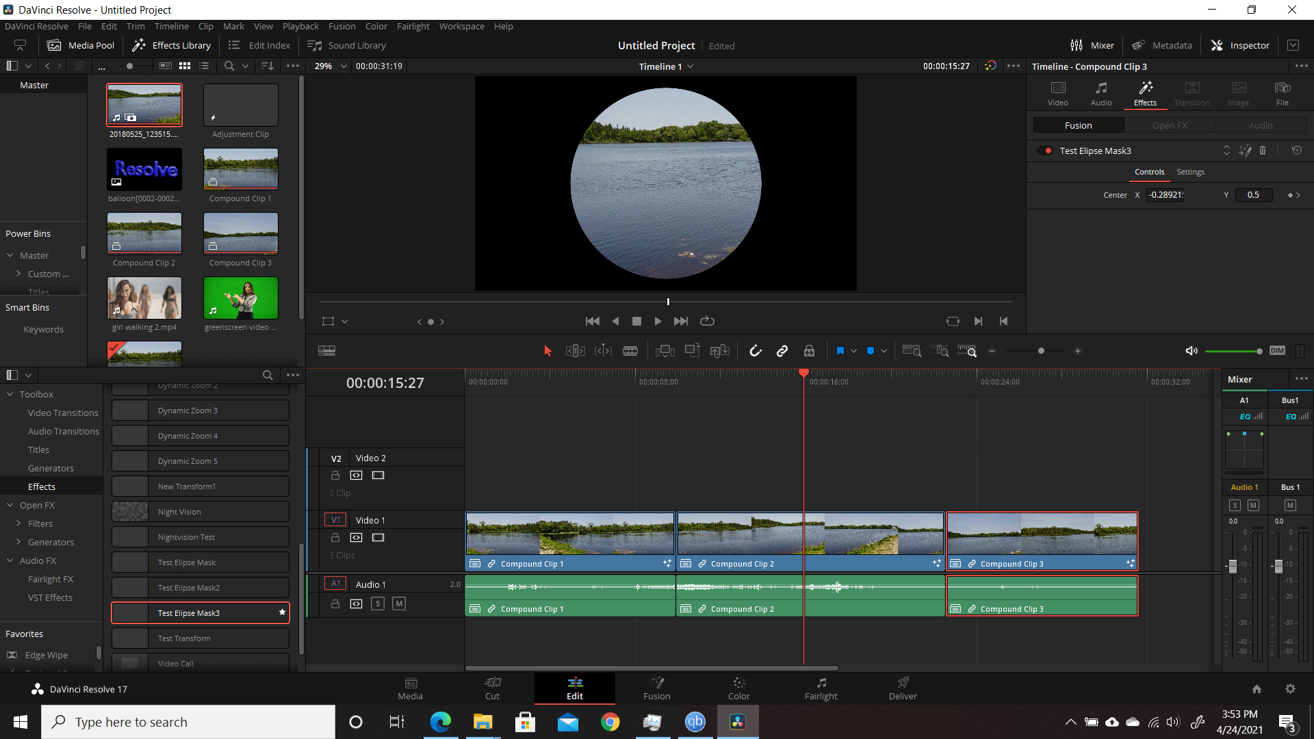The height and width of the screenshot is (739, 1314).
Task: Toggle timeline Snapping magnet
Action: point(756,351)
